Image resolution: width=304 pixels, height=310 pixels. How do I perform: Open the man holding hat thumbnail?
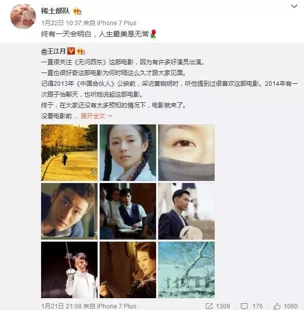[186, 211]
